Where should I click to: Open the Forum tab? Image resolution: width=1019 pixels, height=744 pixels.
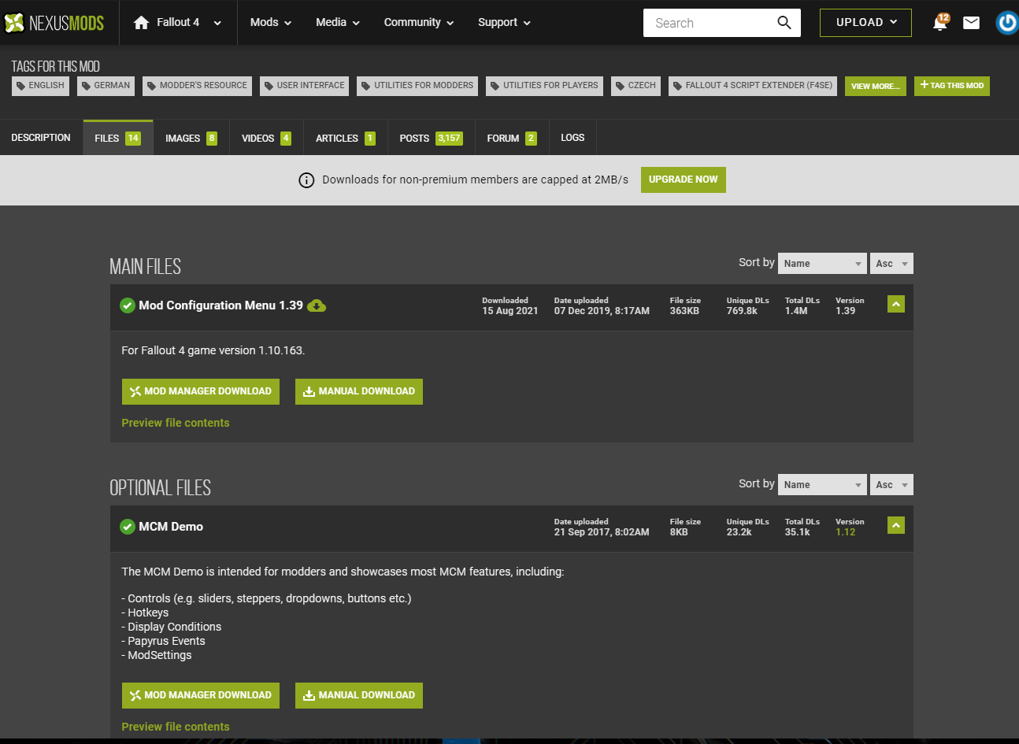tap(512, 138)
